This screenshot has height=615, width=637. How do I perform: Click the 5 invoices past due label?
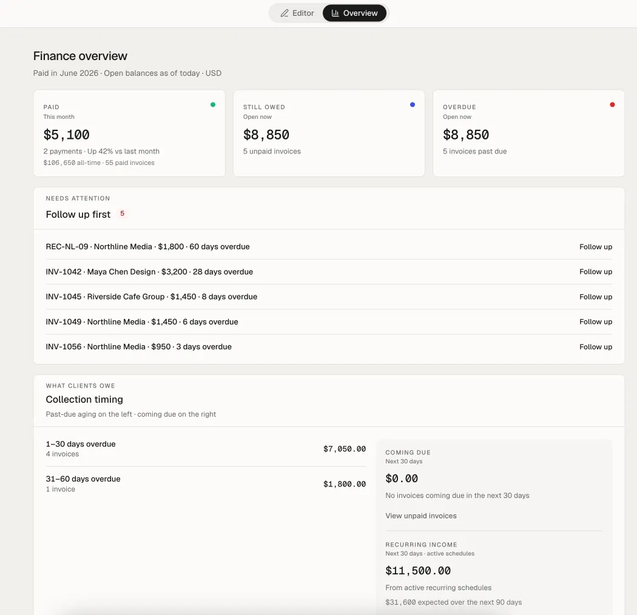tap(474, 152)
